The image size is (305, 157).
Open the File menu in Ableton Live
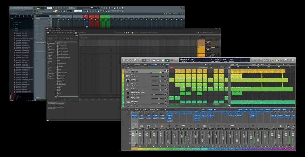pyautogui.click(x=48, y=31)
